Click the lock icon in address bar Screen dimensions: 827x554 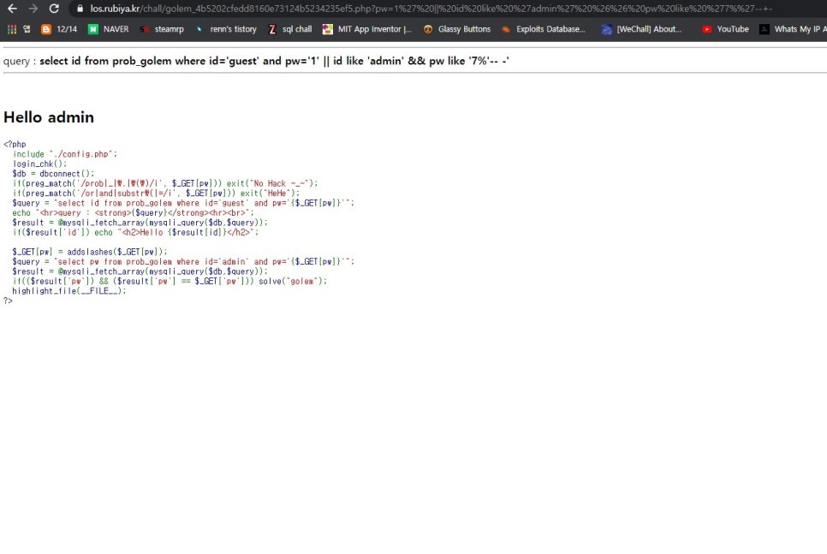tap(80, 9)
